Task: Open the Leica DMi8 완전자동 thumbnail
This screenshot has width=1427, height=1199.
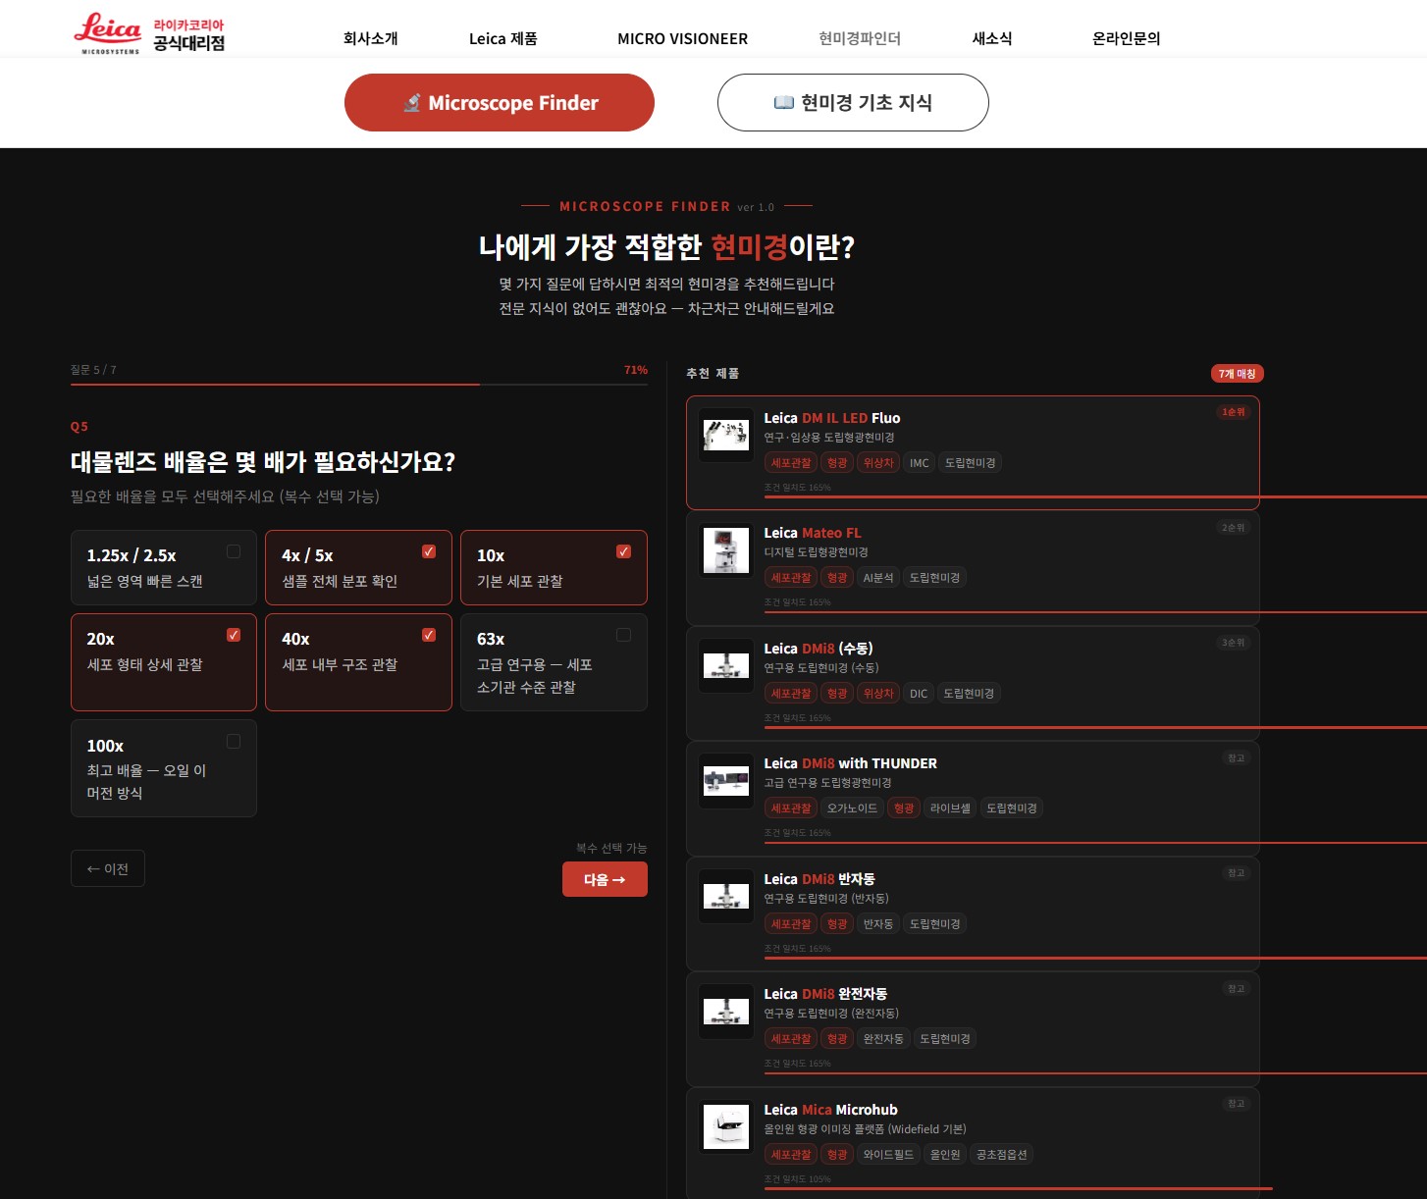Action: pyautogui.click(x=726, y=1011)
